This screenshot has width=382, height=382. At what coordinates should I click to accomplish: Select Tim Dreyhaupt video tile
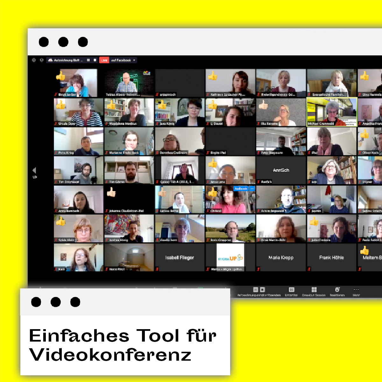(78, 170)
